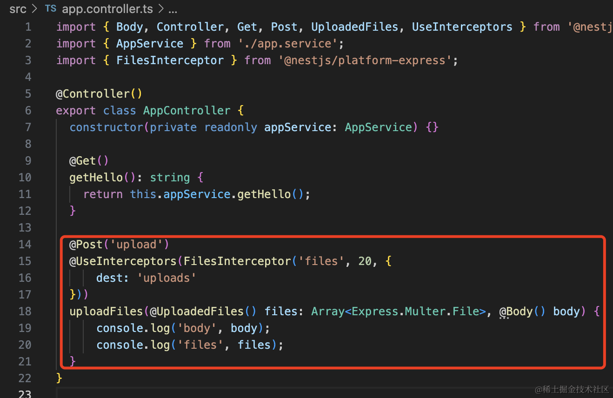613x398 pixels.
Task: Click gutter line number 1
Action: click(28, 27)
